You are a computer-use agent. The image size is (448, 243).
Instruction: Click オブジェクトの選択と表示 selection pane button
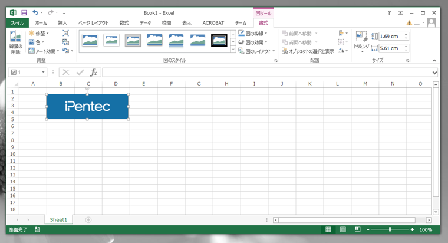[x=308, y=51]
